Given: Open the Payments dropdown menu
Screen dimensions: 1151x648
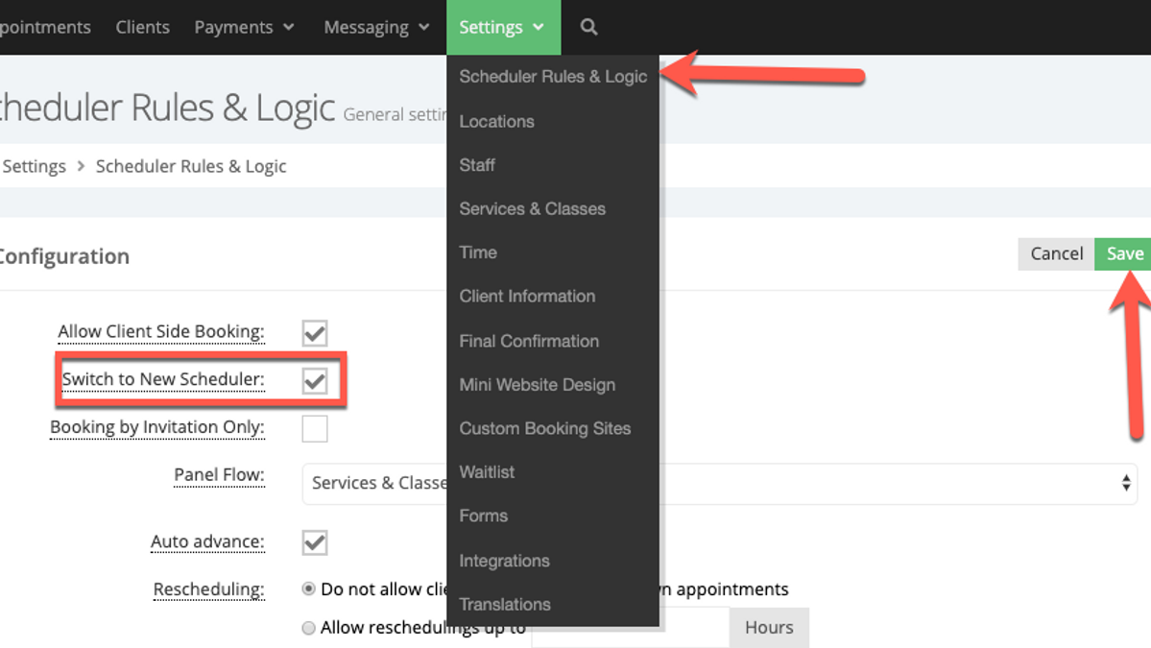Looking at the screenshot, I should tap(244, 27).
